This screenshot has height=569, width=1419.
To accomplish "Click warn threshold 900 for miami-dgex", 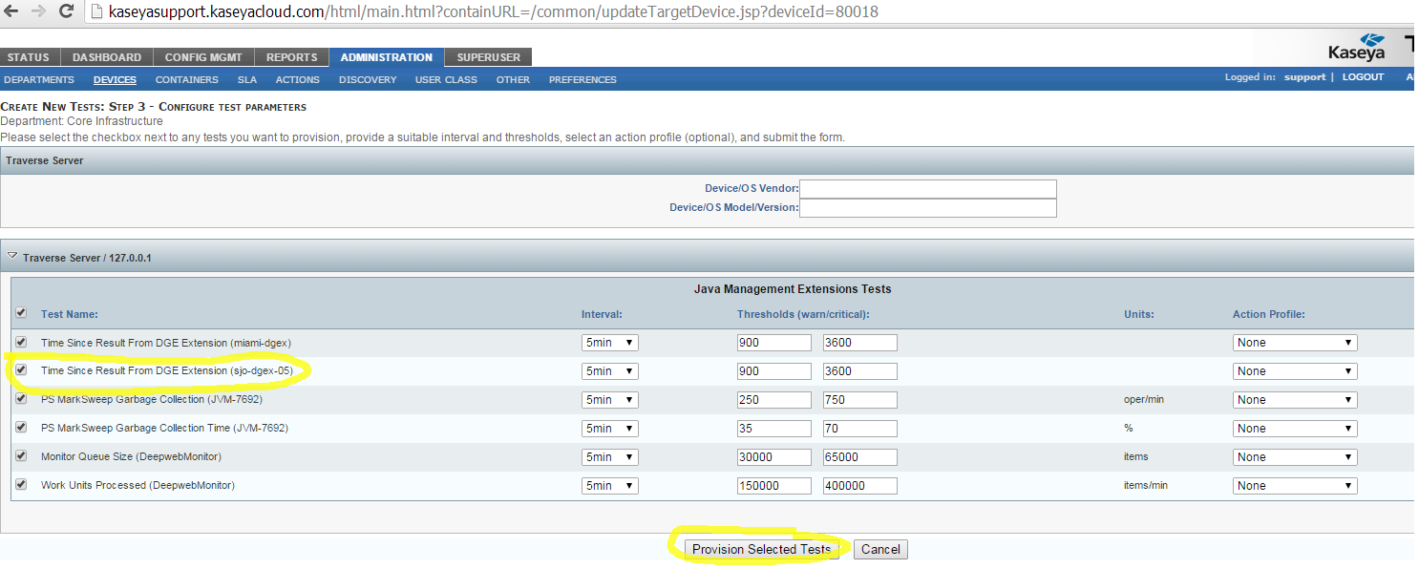I will pos(774,343).
